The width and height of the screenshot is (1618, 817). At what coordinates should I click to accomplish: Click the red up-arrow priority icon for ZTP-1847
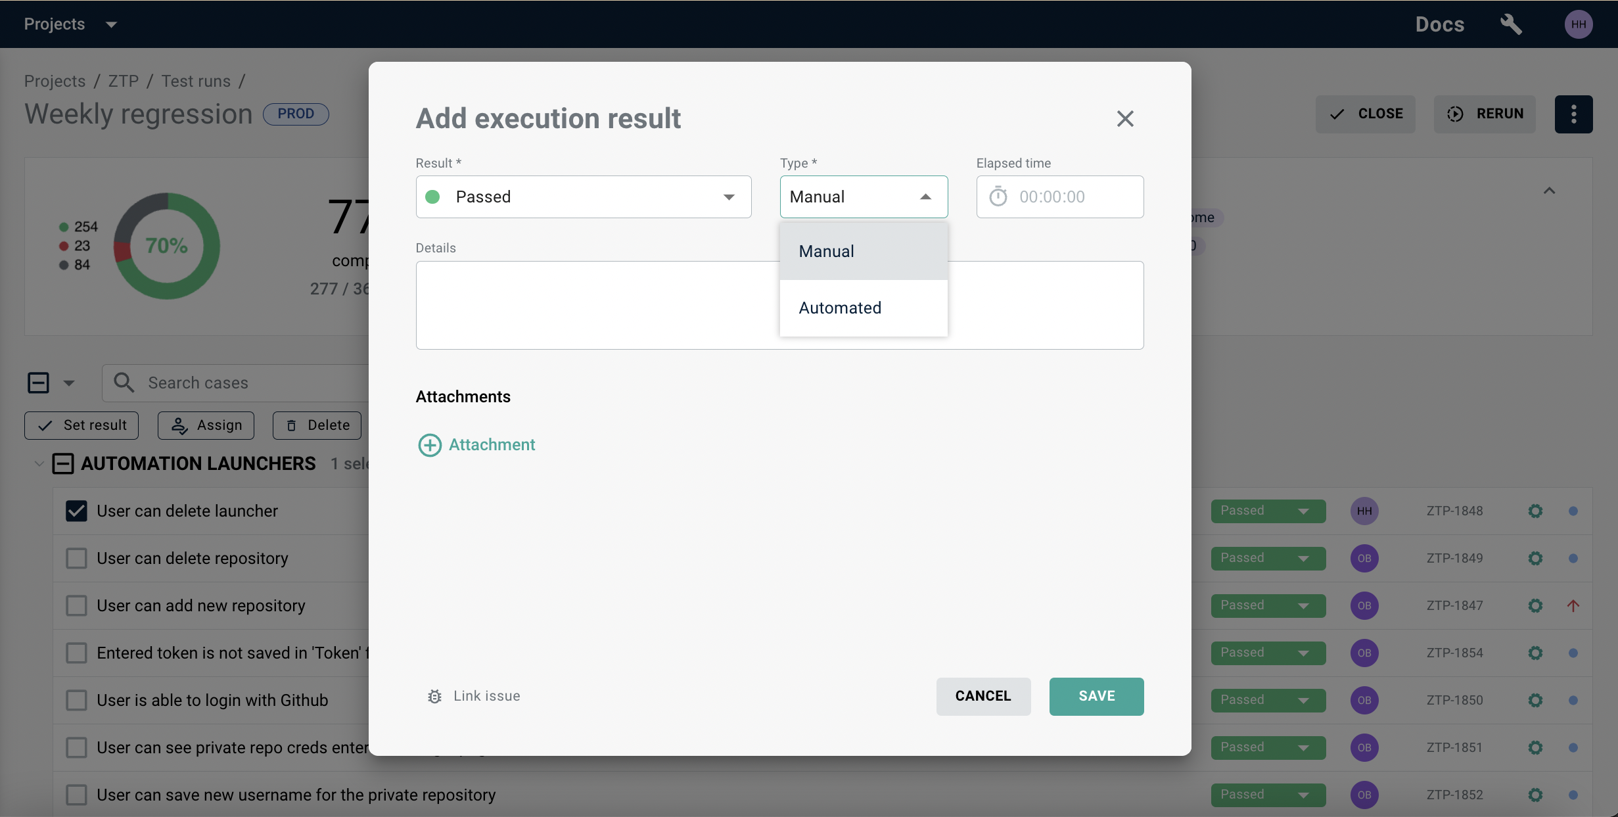click(x=1573, y=605)
